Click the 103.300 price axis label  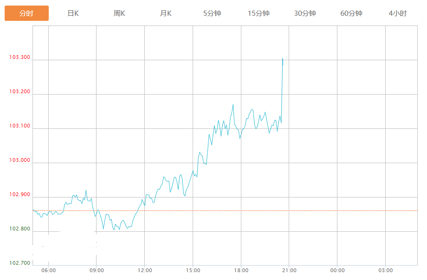coord(19,57)
